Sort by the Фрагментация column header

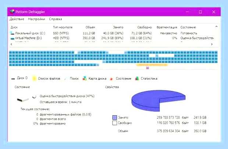click(167, 27)
